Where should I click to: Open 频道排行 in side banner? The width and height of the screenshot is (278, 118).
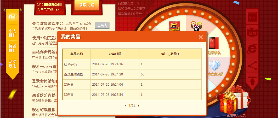click(x=12, y=48)
